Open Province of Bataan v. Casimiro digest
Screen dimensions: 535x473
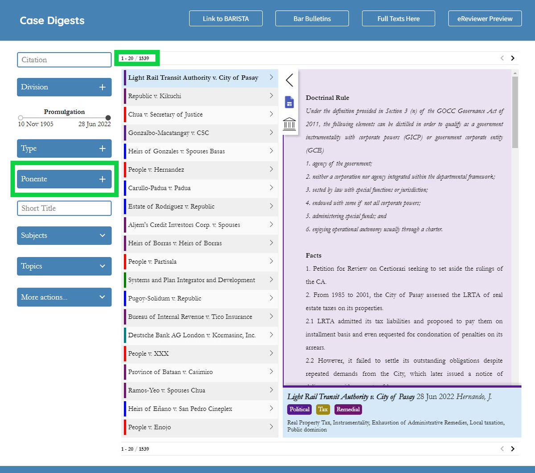point(201,372)
